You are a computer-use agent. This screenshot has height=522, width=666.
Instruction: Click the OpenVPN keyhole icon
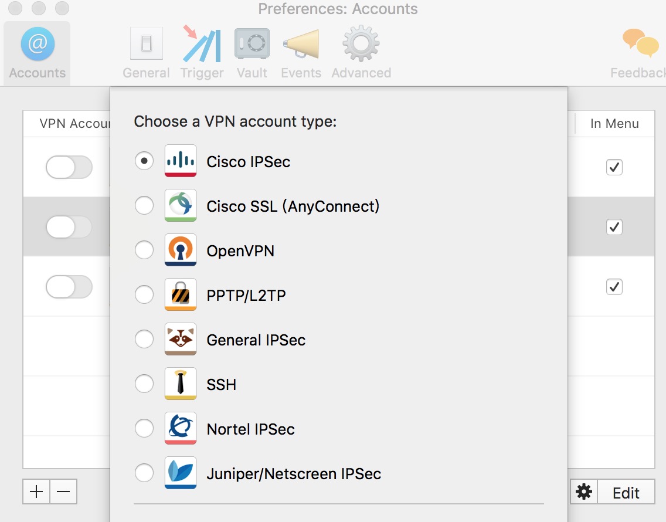point(180,250)
